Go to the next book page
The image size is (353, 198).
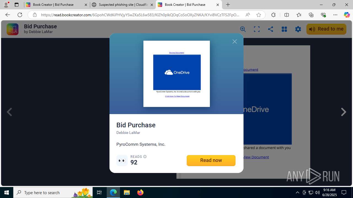(x=343, y=112)
